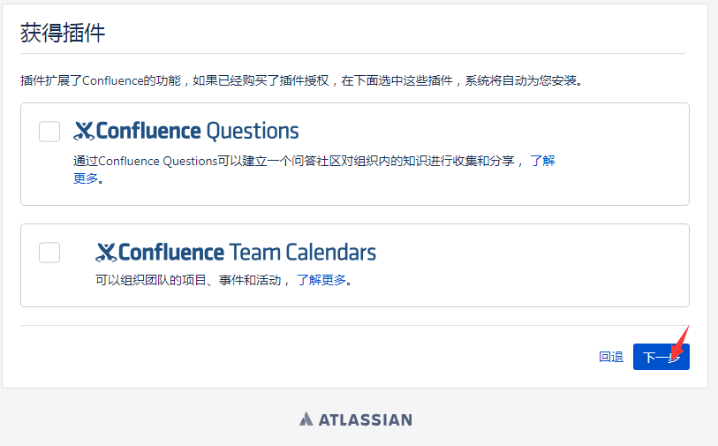Screen dimensions: 718x446
Task: Click the Confluence Team Calendars logo
Action: pyautogui.click(x=236, y=253)
